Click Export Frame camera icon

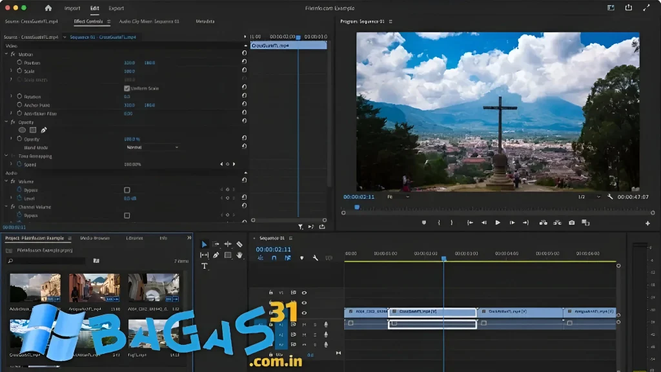click(572, 223)
